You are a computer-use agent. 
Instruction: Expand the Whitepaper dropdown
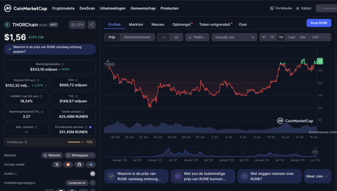point(80,155)
